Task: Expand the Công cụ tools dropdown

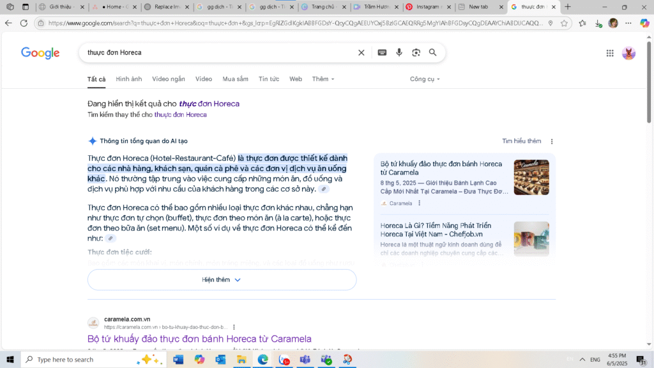Action: coord(425,79)
